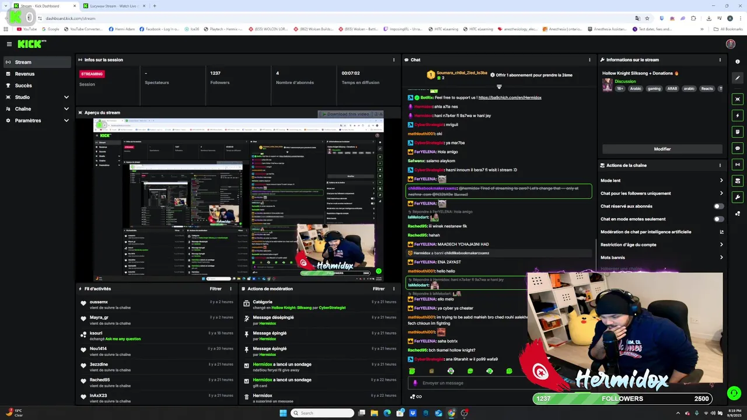Click the broadcast signal icon in right rail
The image size is (747, 420).
738,164
